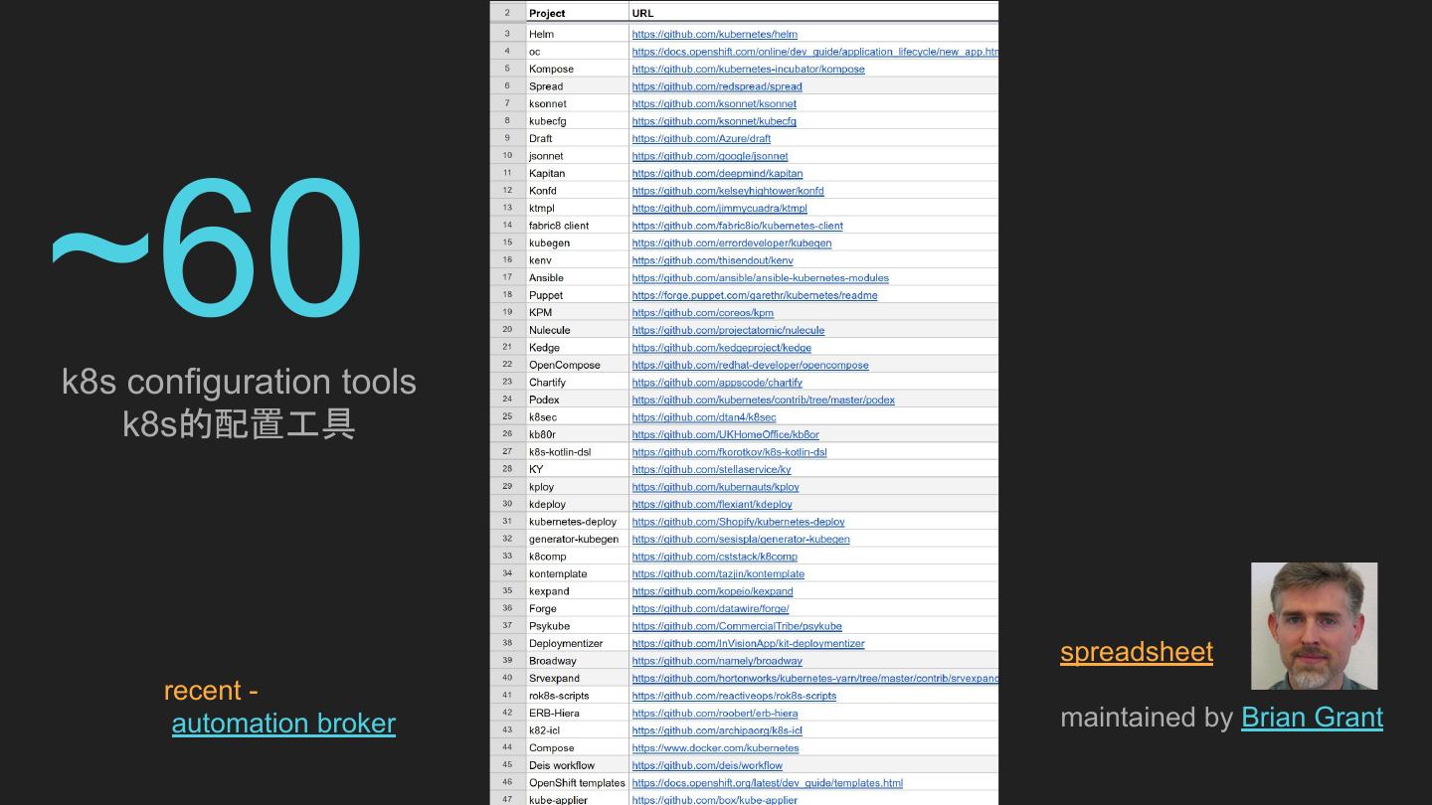1432x805 pixels.
Task: Open the kopeio/kexpand link
Action: 712,591
